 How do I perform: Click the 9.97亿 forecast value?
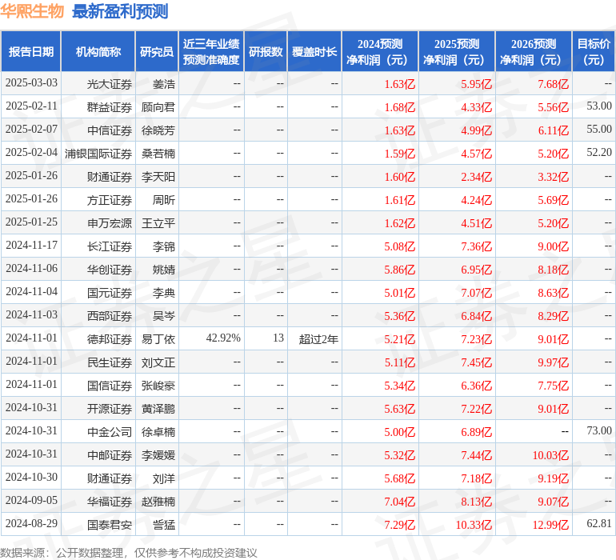[553, 362]
